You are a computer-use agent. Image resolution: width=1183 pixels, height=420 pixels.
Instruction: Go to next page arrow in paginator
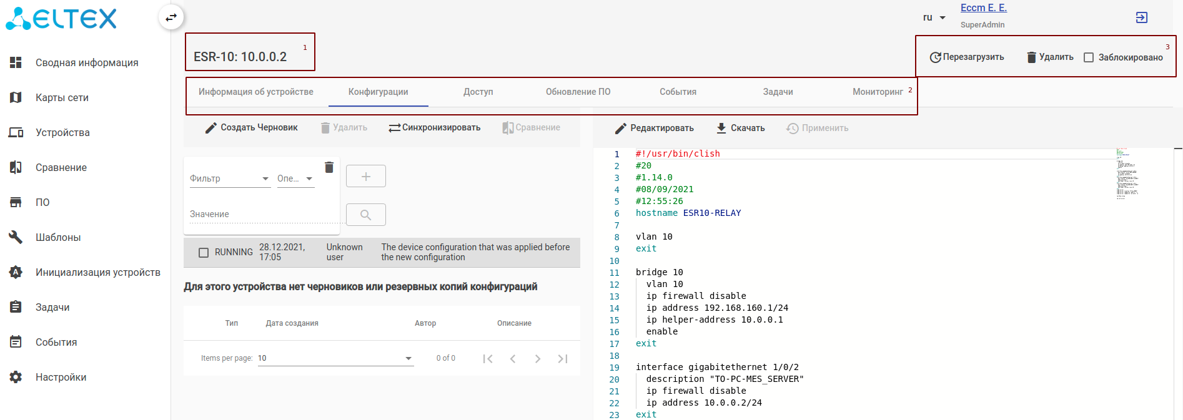(537, 359)
